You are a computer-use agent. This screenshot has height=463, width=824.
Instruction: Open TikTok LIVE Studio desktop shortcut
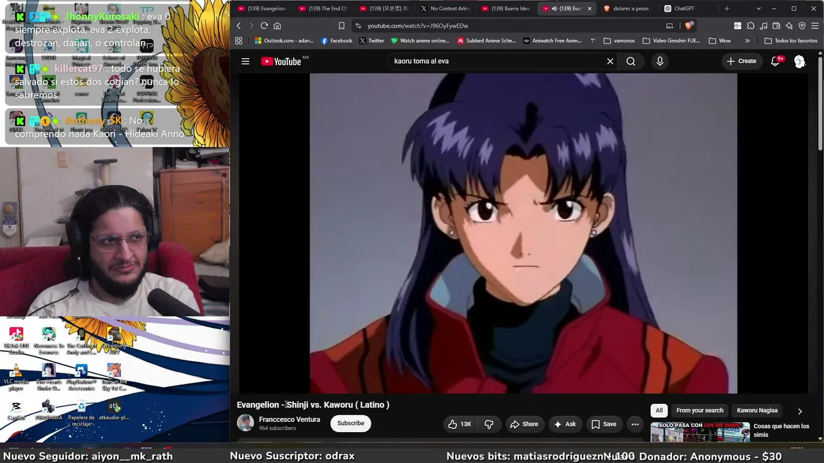[16, 341]
